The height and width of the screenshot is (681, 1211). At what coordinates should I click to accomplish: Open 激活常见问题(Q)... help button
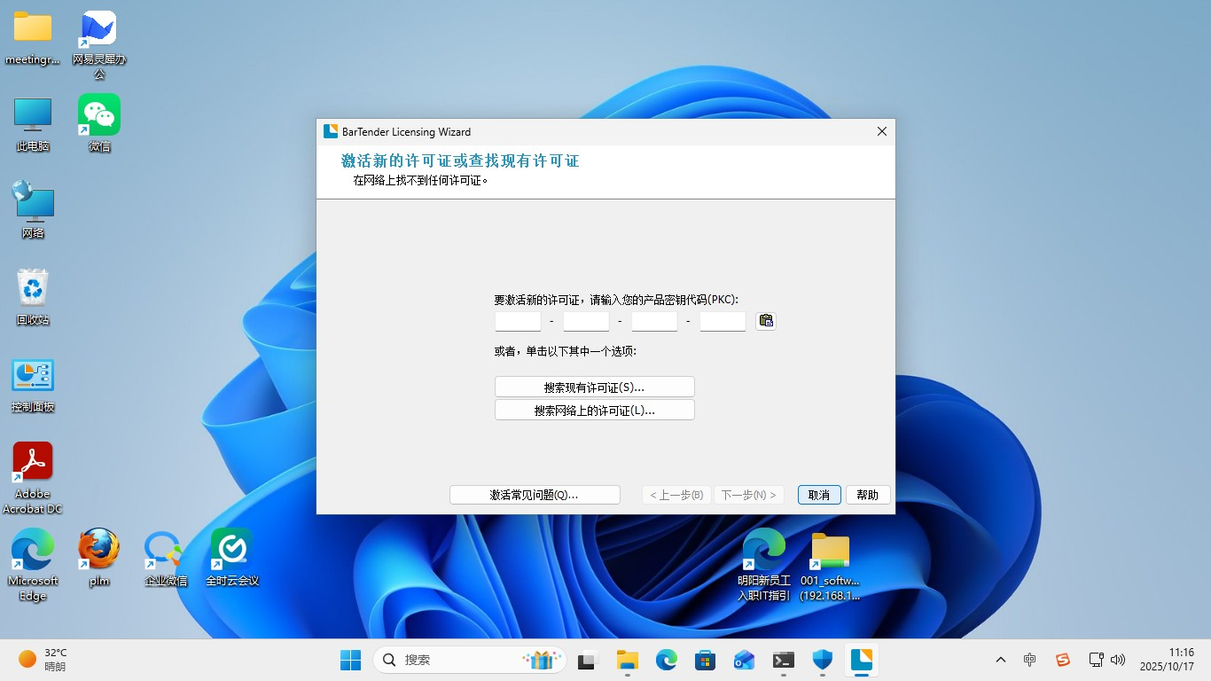click(535, 495)
